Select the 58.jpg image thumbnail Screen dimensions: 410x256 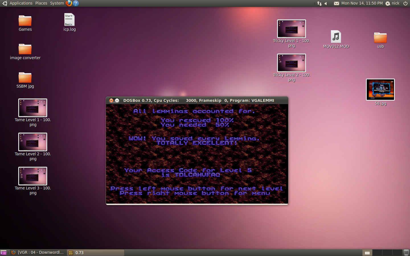pyautogui.click(x=380, y=90)
